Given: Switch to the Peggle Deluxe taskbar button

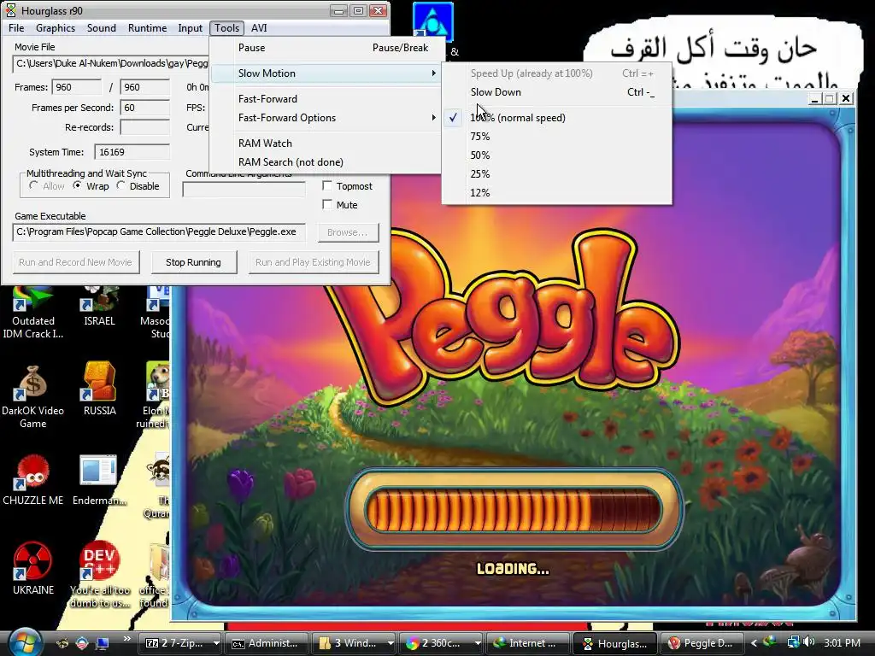Looking at the screenshot, I should [702, 643].
